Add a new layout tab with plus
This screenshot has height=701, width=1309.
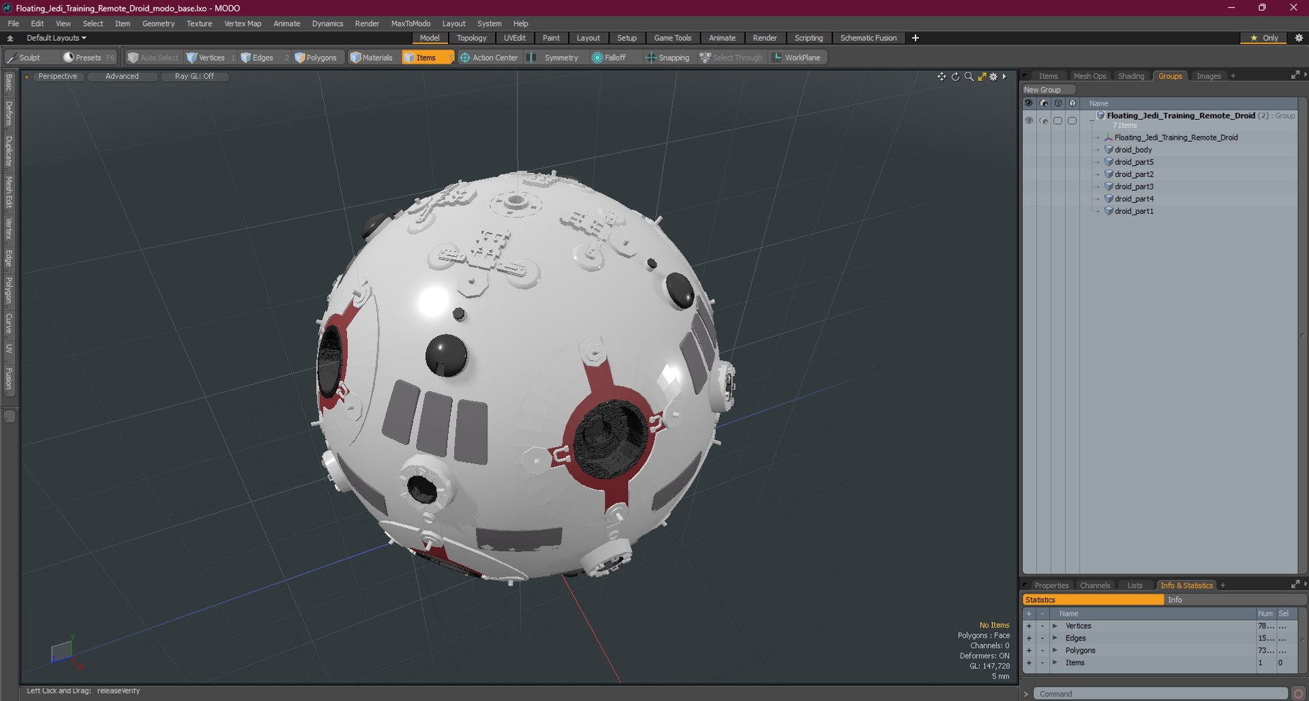(916, 38)
